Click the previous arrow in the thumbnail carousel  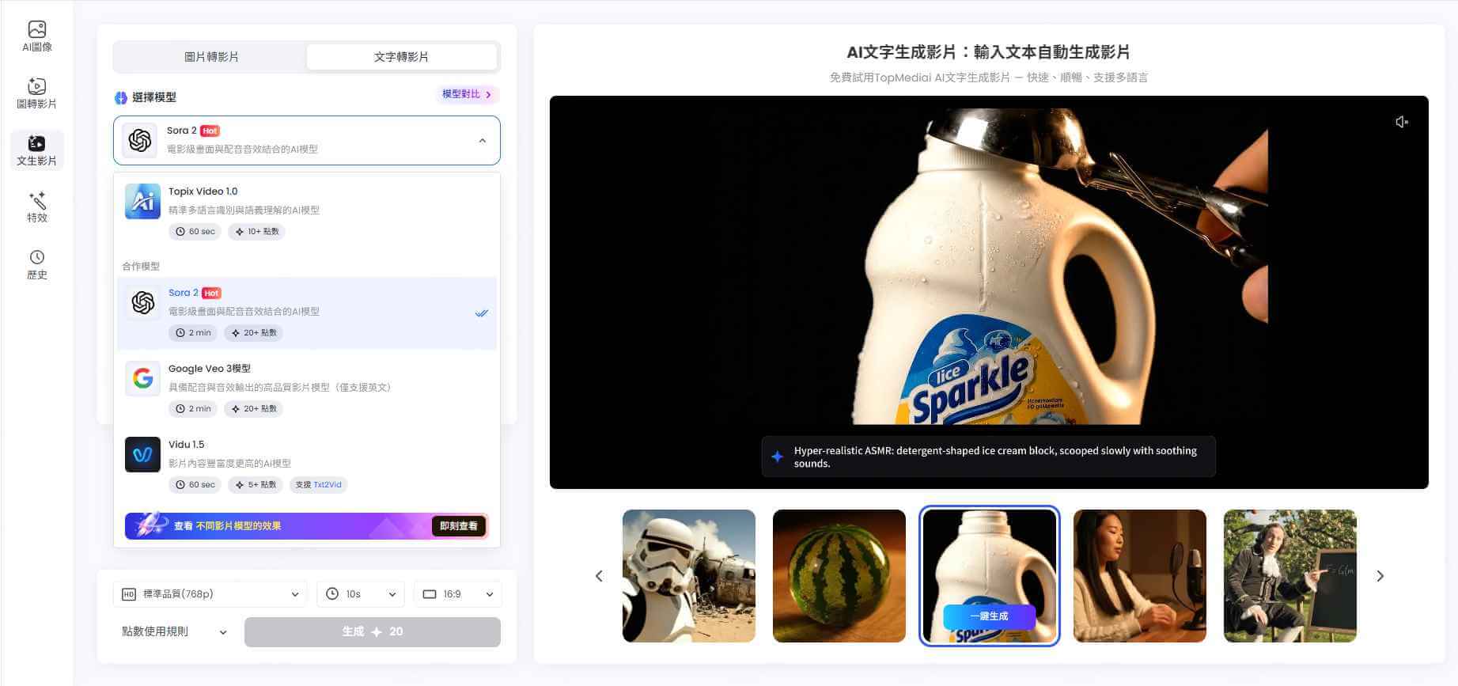point(599,576)
